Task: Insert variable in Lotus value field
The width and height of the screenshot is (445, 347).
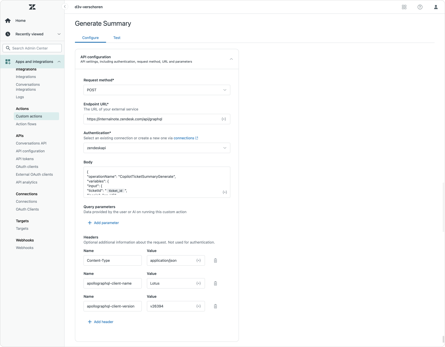Action: pyautogui.click(x=198, y=283)
